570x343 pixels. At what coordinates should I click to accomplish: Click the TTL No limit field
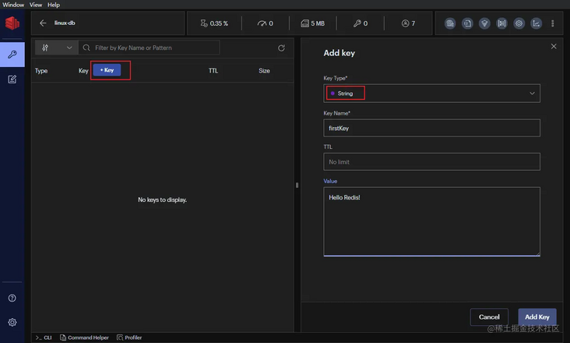(431, 161)
